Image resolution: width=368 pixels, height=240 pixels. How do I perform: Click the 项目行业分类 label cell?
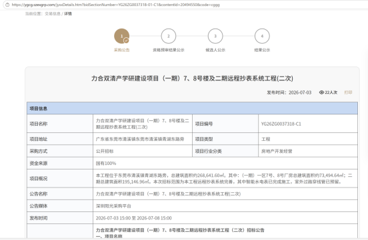tap(225, 152)
